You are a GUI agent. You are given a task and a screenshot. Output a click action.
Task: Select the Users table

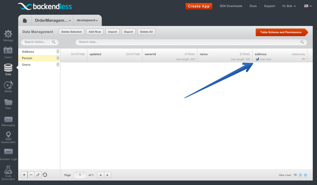pyautogui.click(x=39, y=65)
